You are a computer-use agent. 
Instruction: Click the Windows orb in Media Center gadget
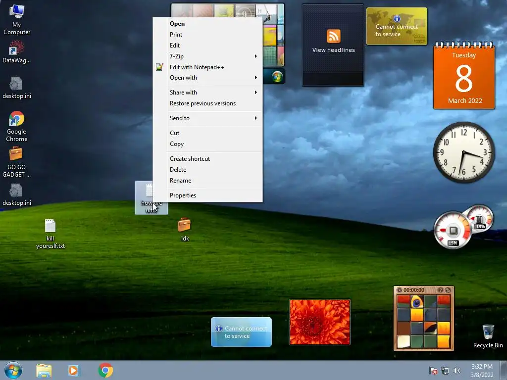click(277, 77)
